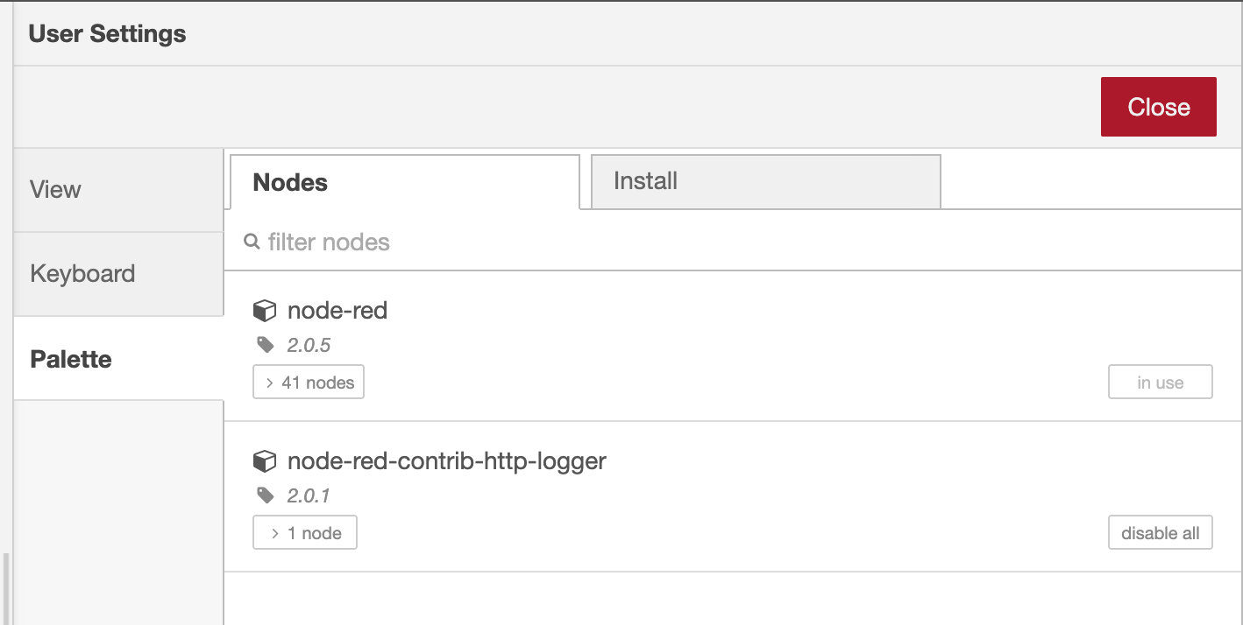The height and width of the screenshot is (625, 1243).
Task: Click the 2.0.5 version label
Action: 309,346
